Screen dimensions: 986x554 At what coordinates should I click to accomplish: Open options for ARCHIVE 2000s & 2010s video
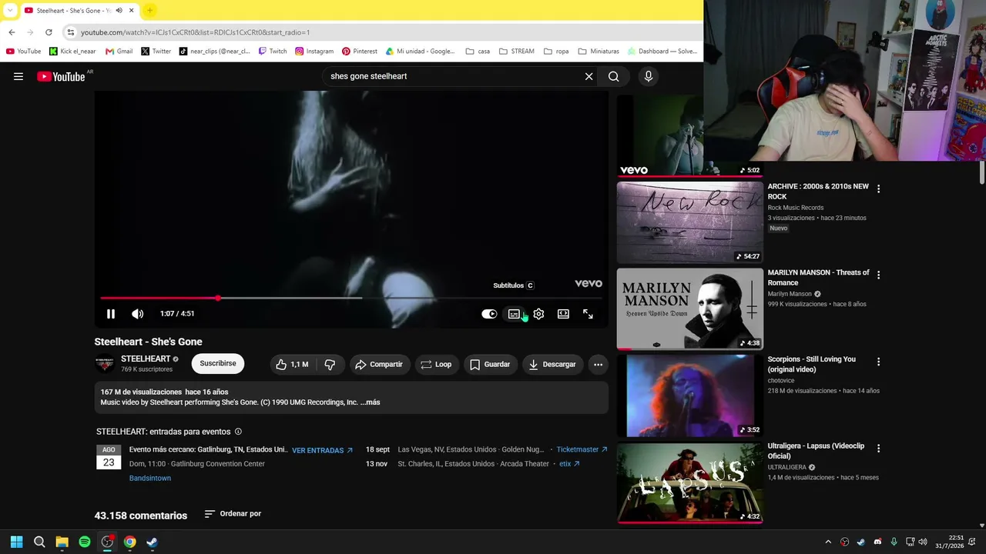click(878, 189)
